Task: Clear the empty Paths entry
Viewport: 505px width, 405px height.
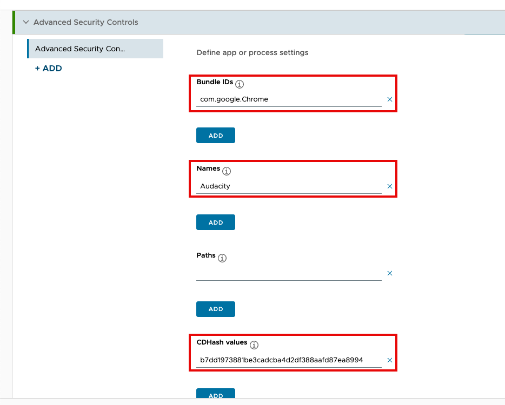Action: (390, 273)
